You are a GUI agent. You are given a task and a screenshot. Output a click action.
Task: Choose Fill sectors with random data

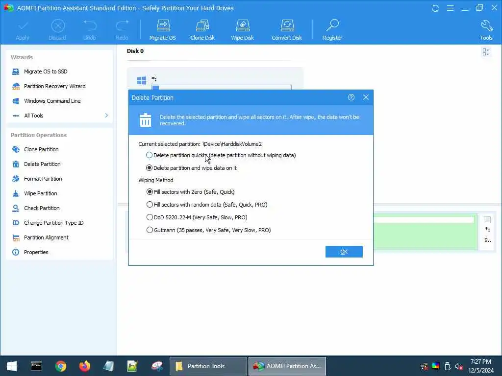coord(150,205)
